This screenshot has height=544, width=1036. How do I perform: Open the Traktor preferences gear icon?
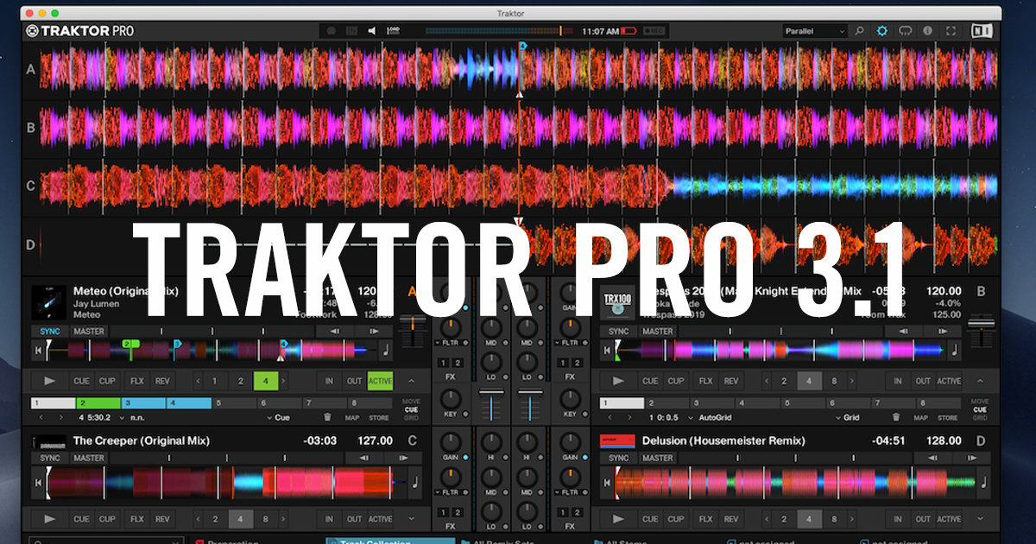881,31
